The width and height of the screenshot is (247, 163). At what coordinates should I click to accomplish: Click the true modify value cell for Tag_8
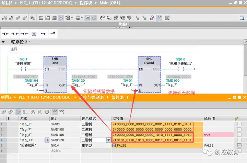coord(219,135)
